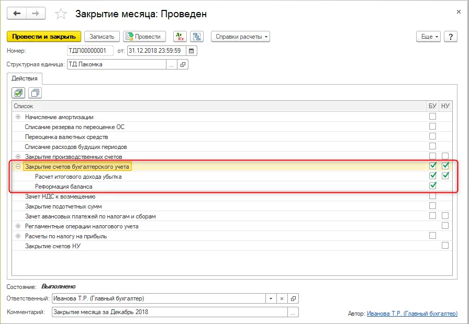Toggle НУ checkbox for Закрытие производственных счетов
Screen dimensions: 469x324
click(x=445, y=156)
